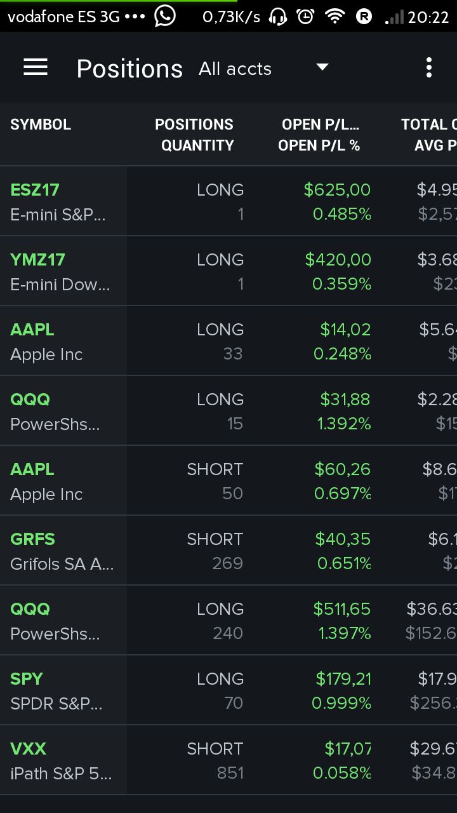Expand the All accts dropdown arrow
Screen dimensions: 457x813
pos(322,67)
